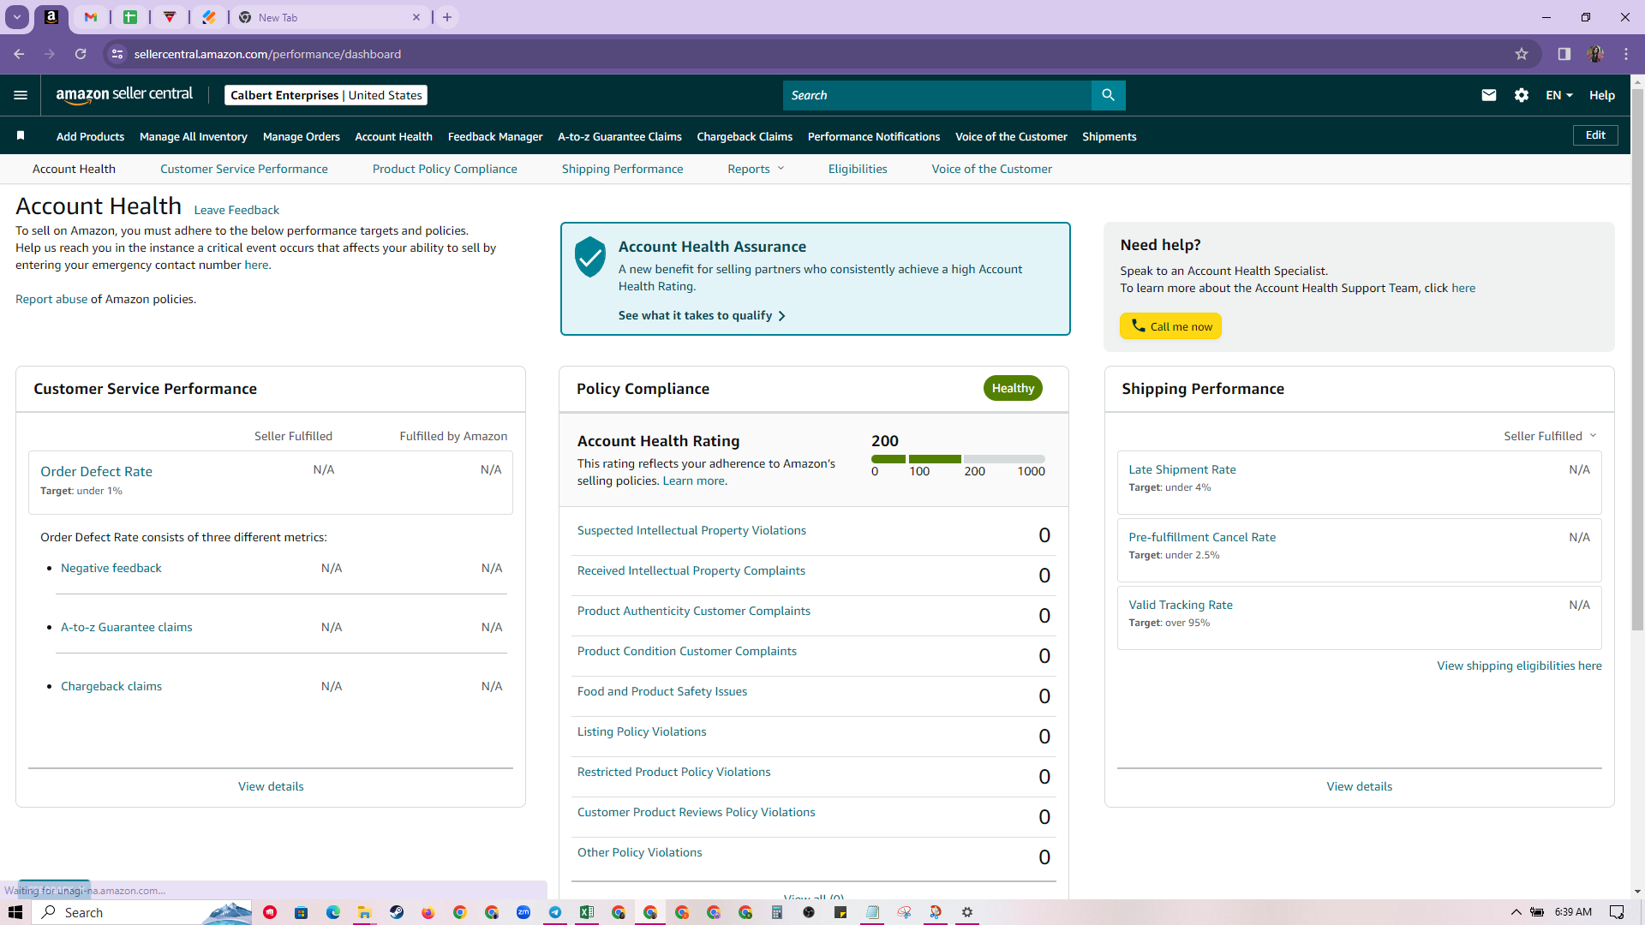The height and width of the screenshot is (925, 1645).
Task: Open A-to-z Guarantee Claims in favorites bar
Action: click(x=619, y=136)
